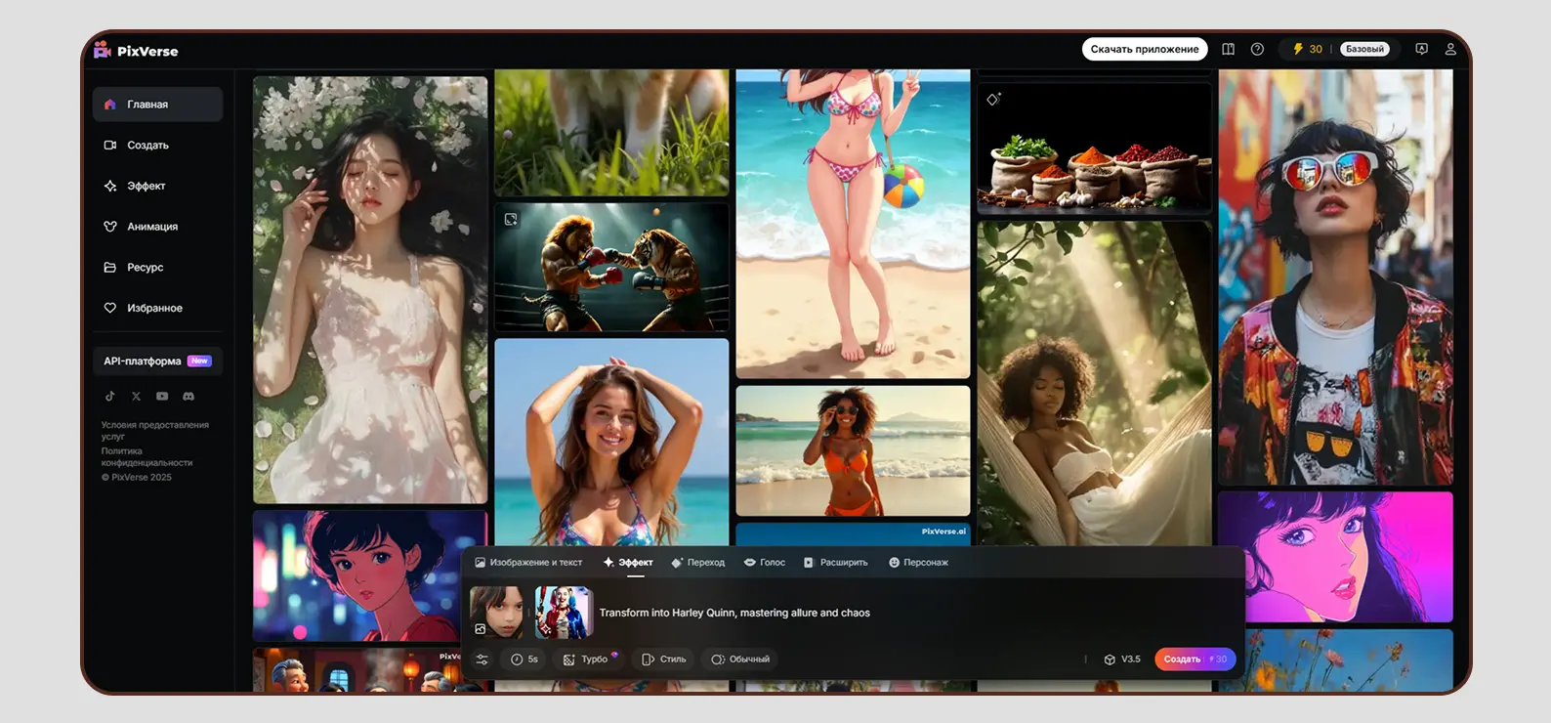Toggle the Обычный mode option

click(740, 659)
